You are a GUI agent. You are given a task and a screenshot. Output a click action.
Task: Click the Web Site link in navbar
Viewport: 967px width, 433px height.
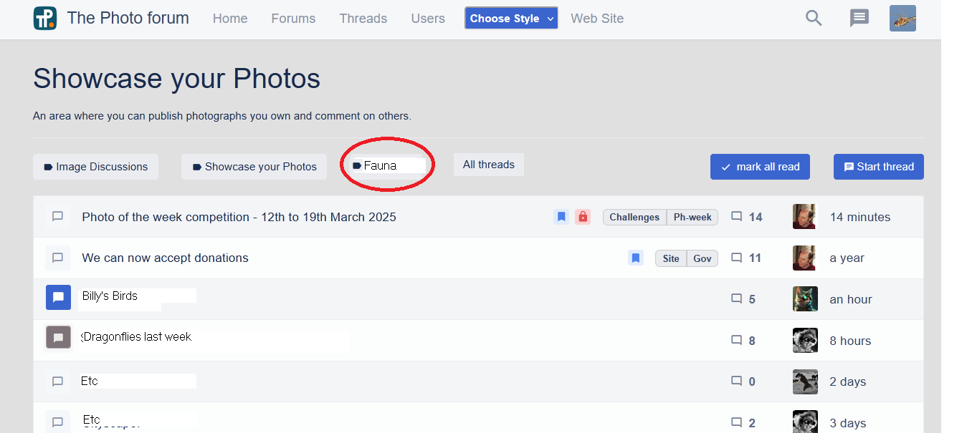pyautogui.click(x=597, y=19)
